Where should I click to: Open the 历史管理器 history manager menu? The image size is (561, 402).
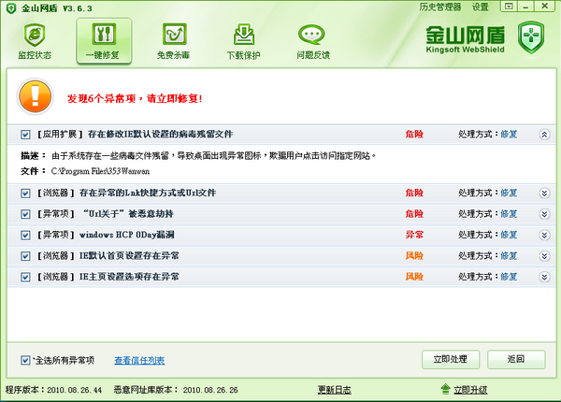(x=440, y=7)
